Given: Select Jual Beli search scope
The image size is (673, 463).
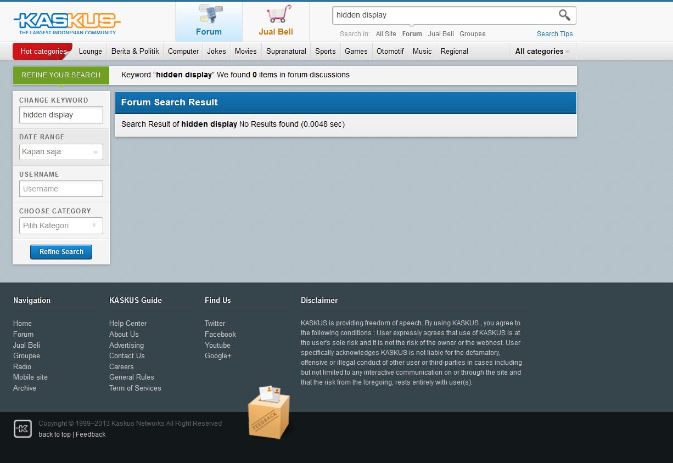Looking at the screenshot, I should (441, 34).
